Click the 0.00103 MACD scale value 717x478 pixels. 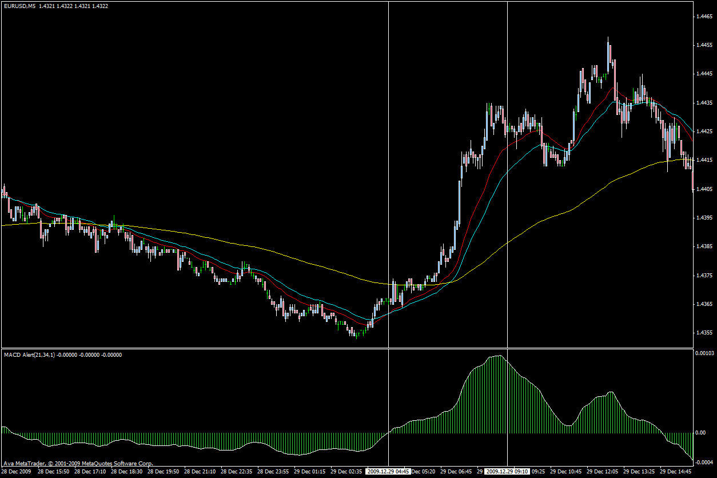coord(705,354)
